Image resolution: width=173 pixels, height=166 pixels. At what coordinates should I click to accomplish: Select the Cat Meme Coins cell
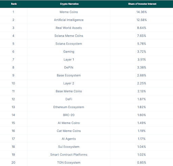pyautogui.click(x=69, y=131)
